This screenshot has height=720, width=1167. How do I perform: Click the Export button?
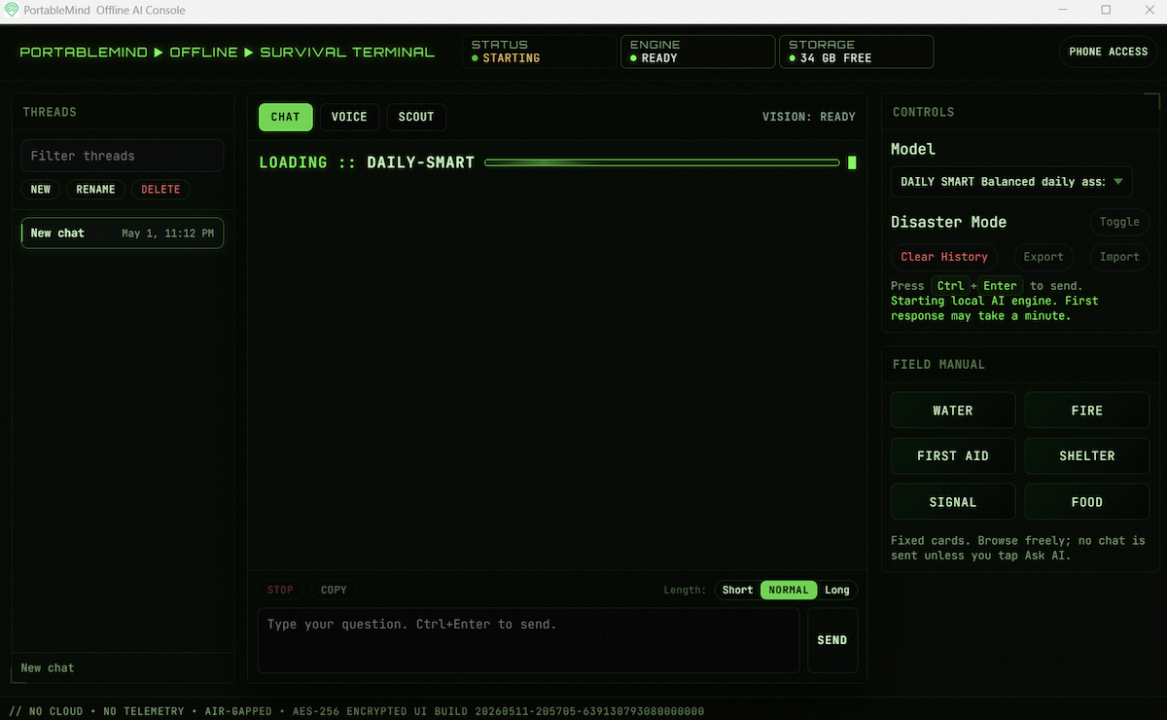(1043, 257)
